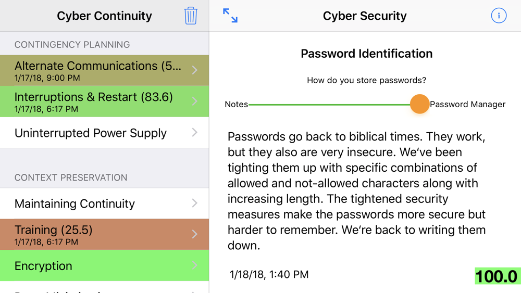Open the Training (25.5) entry

tap(104, 234)
